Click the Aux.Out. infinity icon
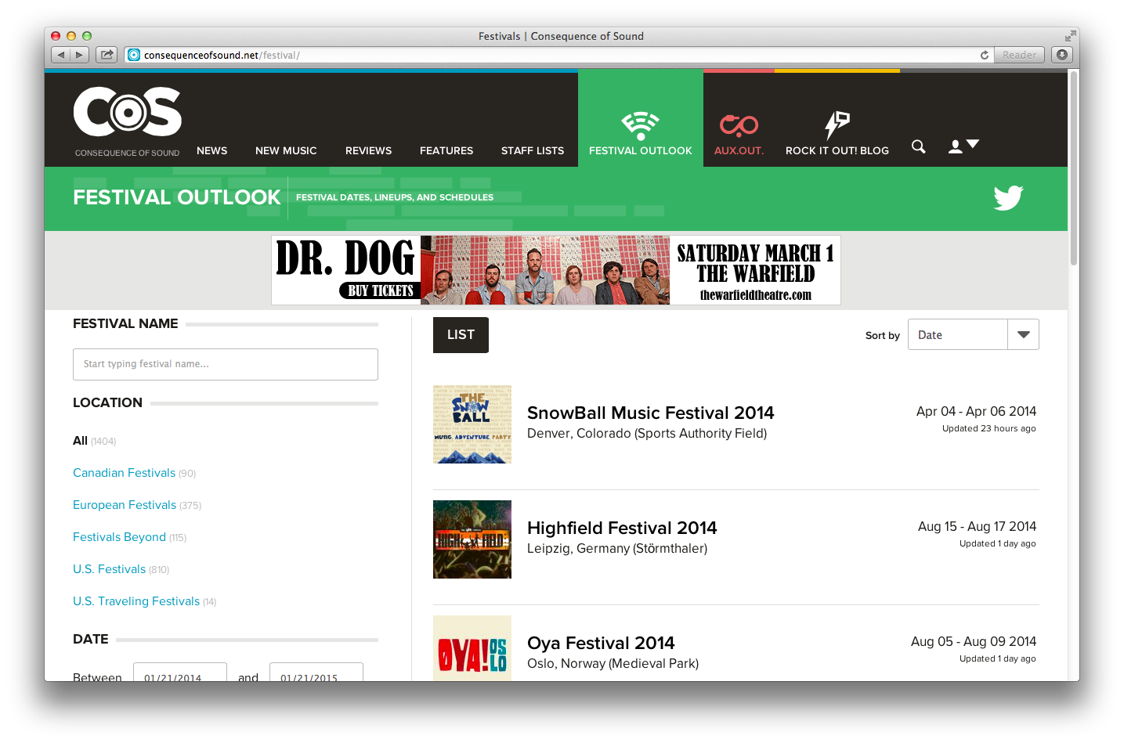 pos(739,125)
